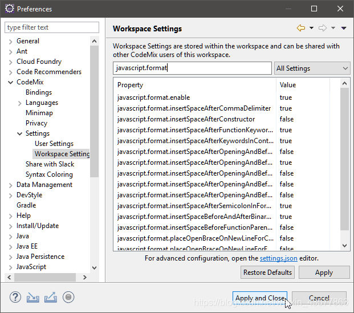Click the settings table scroll up arrow
This screenshot has height=313, width=354.
click(x=344, y=83)
